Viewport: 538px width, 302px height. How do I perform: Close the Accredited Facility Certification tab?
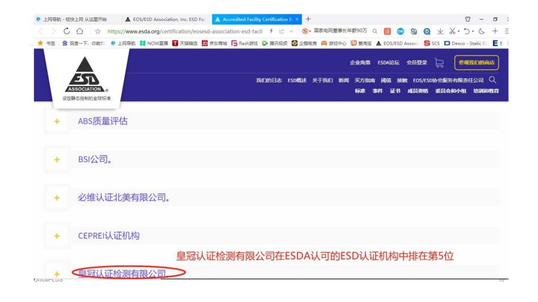point(297,19)
